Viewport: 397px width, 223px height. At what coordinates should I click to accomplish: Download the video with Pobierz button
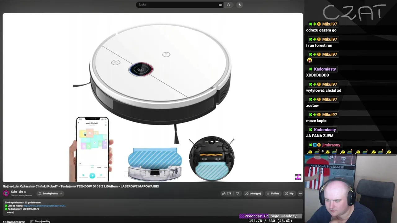(x=273, y=194)
